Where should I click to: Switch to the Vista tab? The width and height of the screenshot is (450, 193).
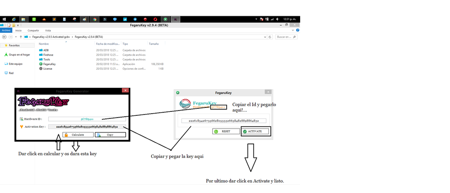point(48,30)
